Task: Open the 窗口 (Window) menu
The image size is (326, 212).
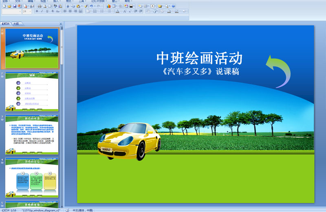Action: 116,1
